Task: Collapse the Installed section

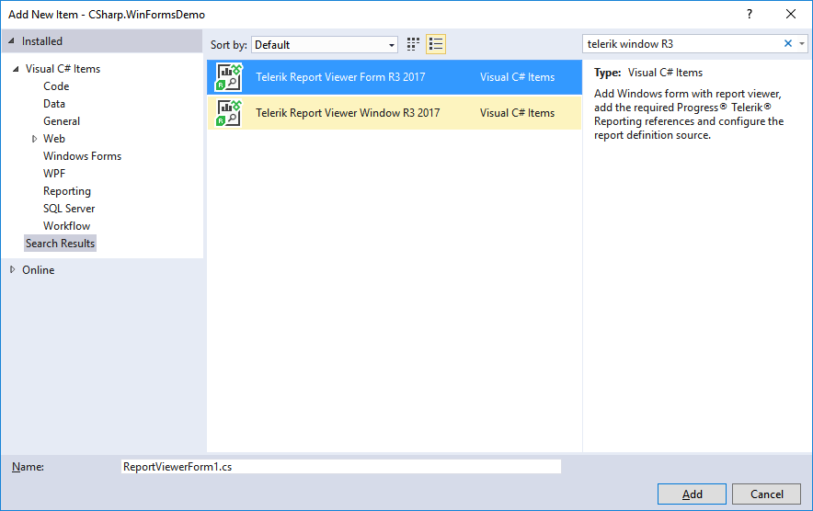Action: click(x=11, y=41)
